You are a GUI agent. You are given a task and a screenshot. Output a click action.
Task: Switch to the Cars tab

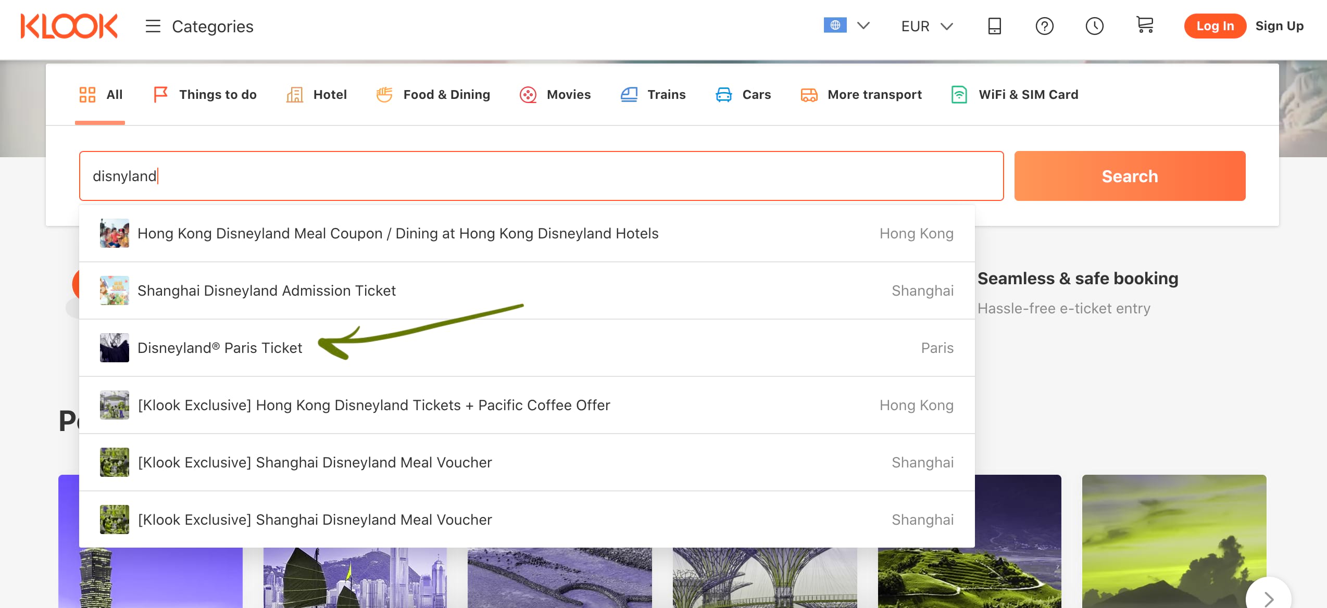743,95
